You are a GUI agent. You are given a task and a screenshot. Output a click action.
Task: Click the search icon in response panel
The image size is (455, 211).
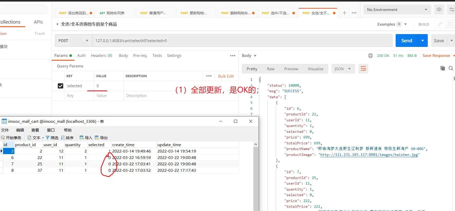451,68
